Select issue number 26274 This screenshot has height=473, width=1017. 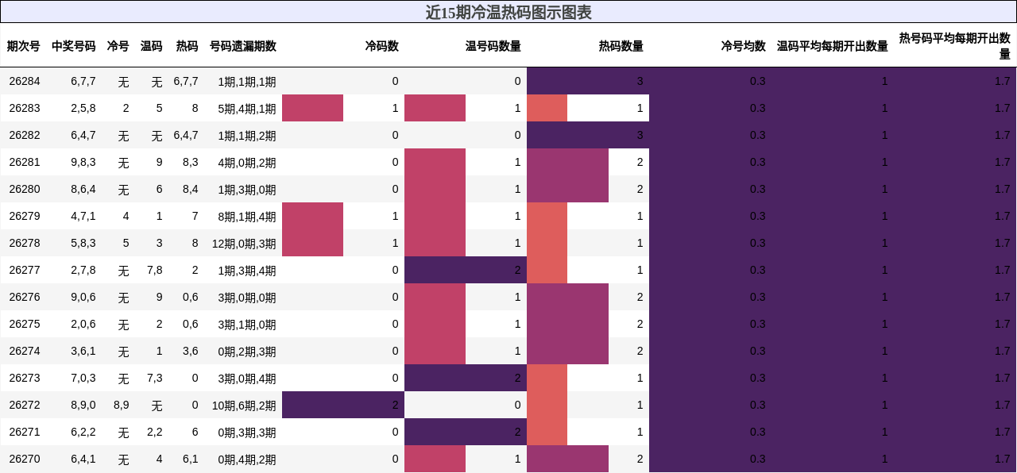[24, 351]
